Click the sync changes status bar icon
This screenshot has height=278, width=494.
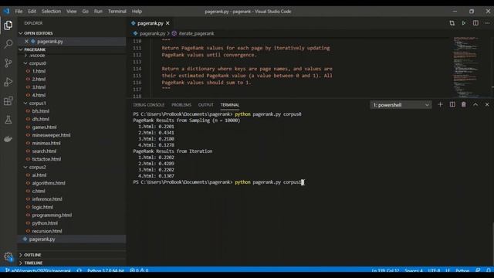79,270
